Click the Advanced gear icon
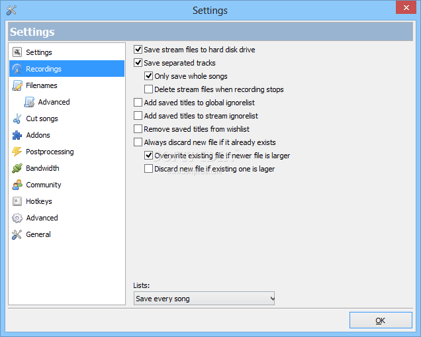 17,218
